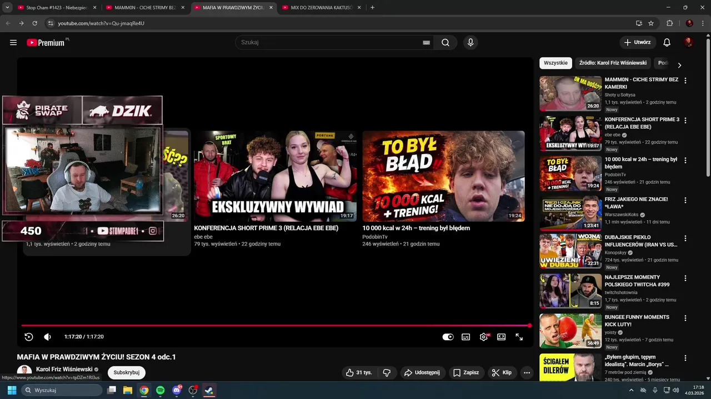Screen dimensions: 711x399
Task: Open the Windows Start menu
Action: click(12, 390)
